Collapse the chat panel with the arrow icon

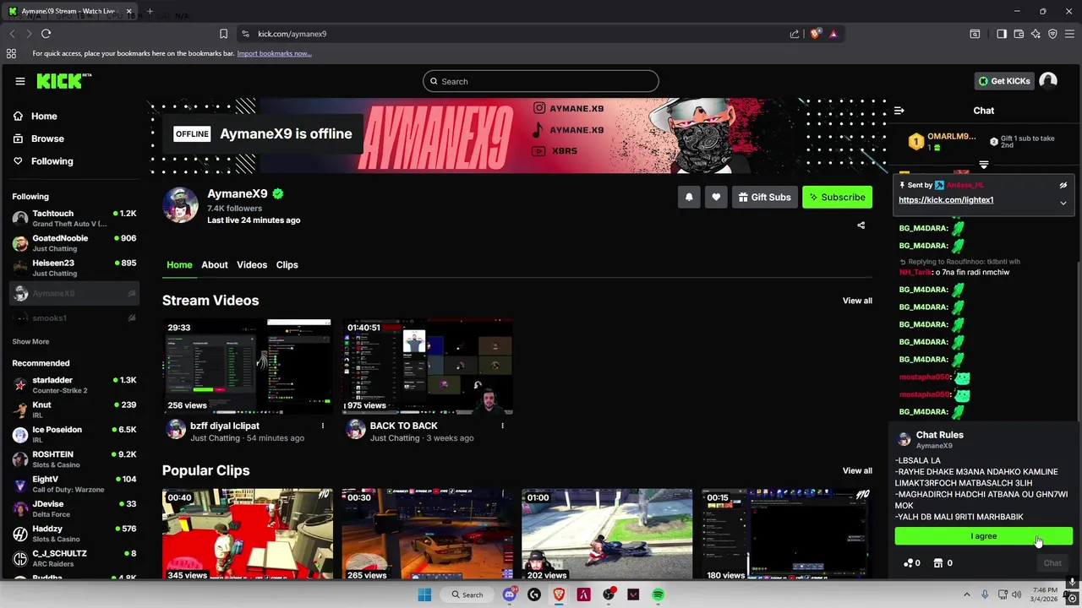(x=899, y=111)
